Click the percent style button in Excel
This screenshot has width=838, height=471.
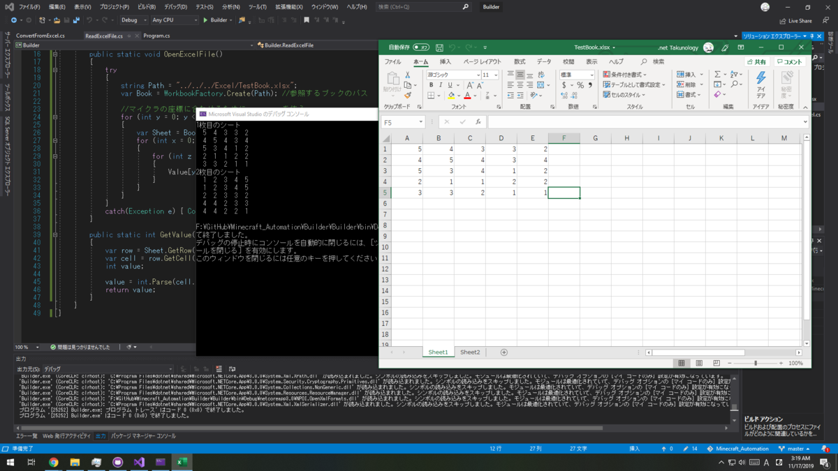click(x=580, y=85)
